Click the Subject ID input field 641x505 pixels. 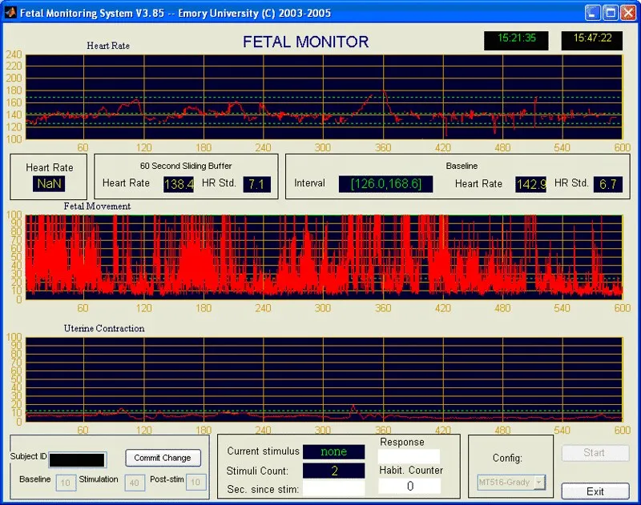(78, 459)
